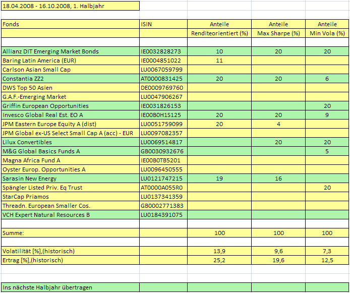Select cell 'JPM Eastern Europe Equity A (dist)'
Viewport: 350px width, 293px height.
70,124
